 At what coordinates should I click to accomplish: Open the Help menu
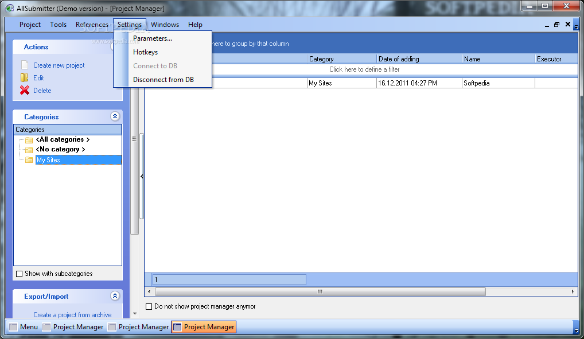tap(195, 25)
